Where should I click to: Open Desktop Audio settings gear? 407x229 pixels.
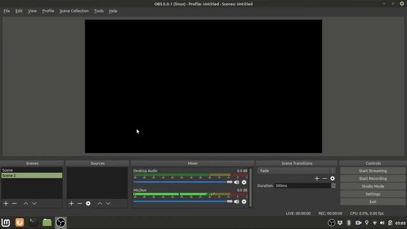pos(244,183)
